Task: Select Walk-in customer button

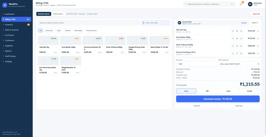Action: tap(255, 23)
